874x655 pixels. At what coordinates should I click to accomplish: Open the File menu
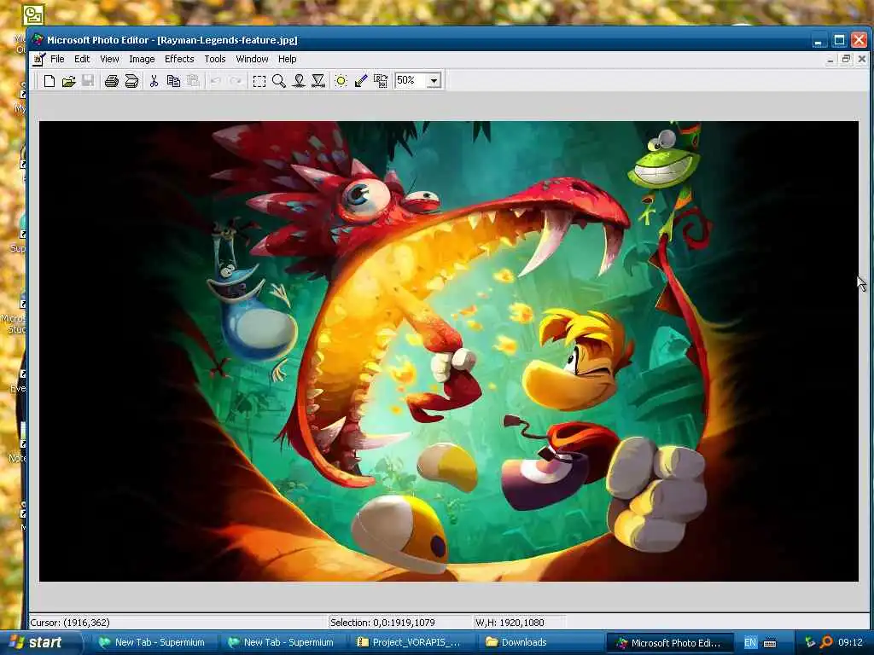57,59
